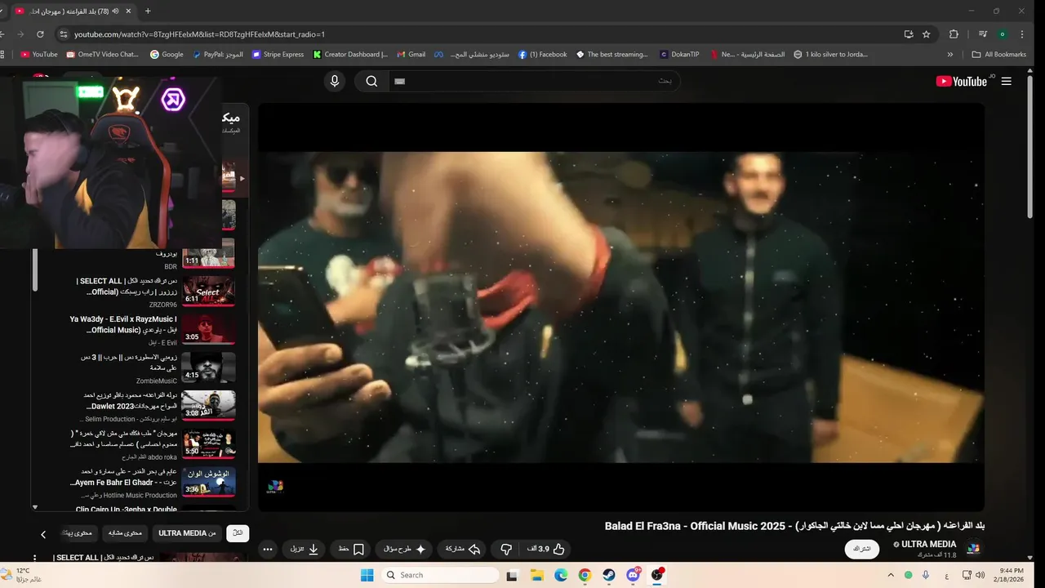
Task: Open Chrome media control icon
Action: [983, 34]
